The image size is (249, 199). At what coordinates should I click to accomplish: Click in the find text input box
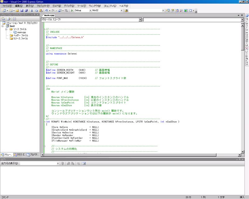145,11
